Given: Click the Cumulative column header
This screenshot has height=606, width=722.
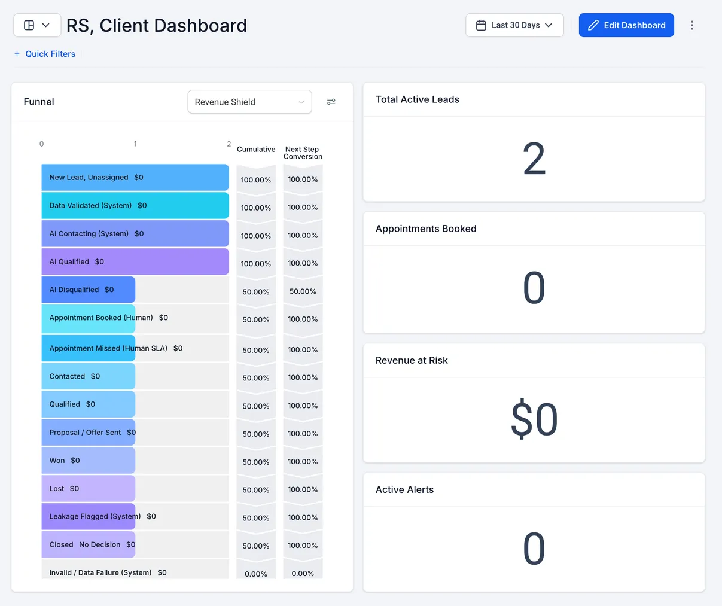Looking at the screenshot, I should (x=256, y=150).
